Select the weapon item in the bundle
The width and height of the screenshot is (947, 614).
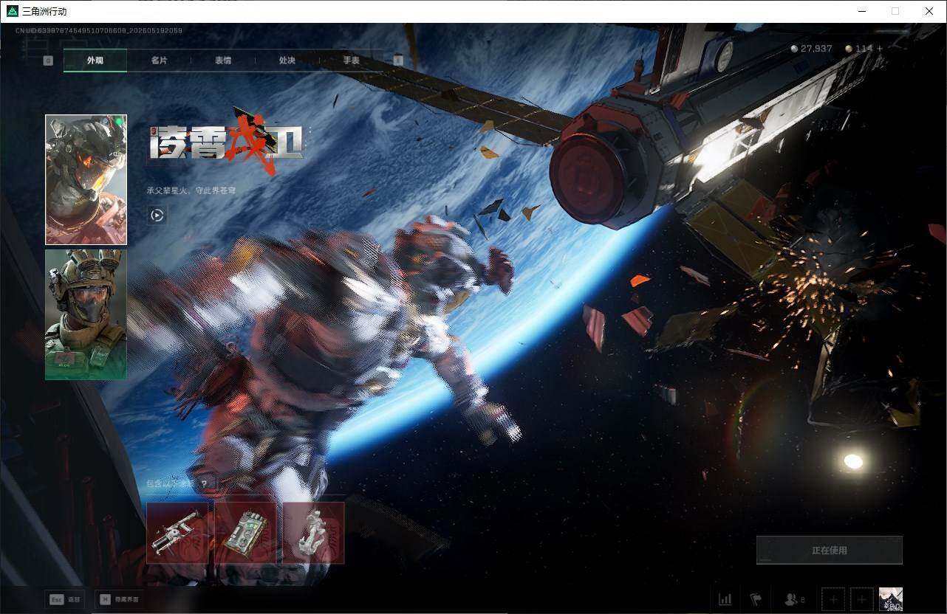pyautogui.click(x=177, y=533)
